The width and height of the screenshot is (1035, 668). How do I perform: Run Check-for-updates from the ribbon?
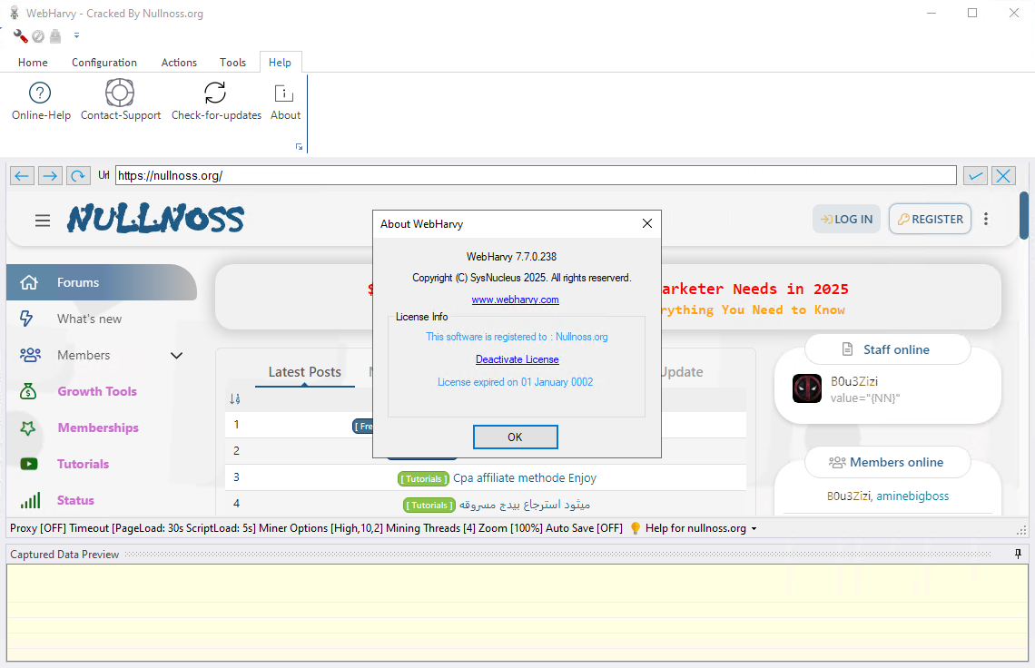coord(216,101)
